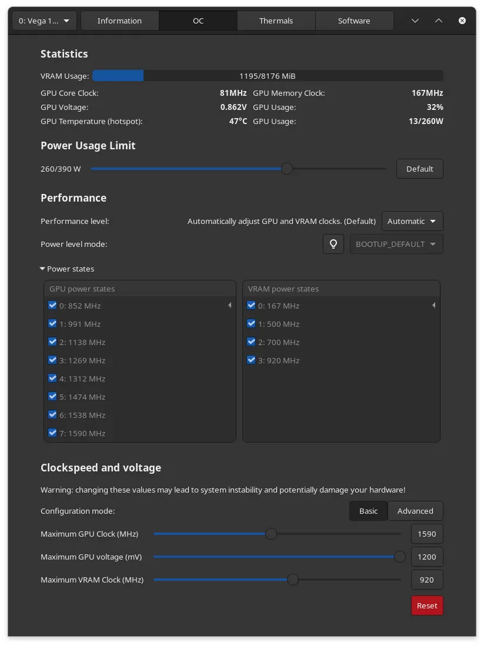Viewport: 484px width, 646px height.
Task: Click the down chevron in the title bar
Action: pos(415,21)
